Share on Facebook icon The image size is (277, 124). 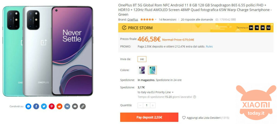36,106
